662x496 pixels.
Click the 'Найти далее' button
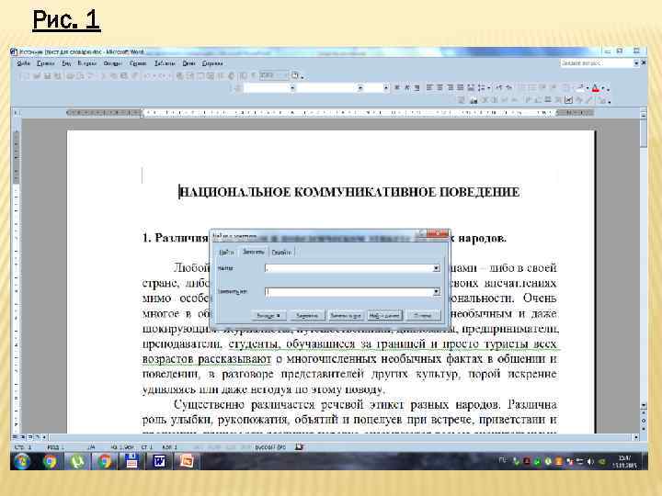pos(384,315)
